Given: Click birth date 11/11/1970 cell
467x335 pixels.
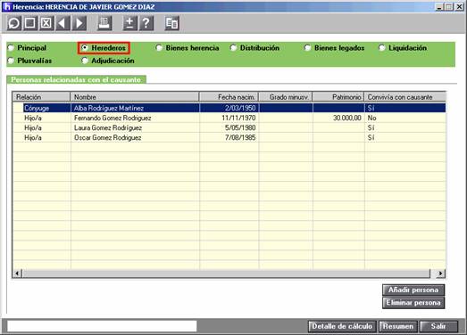Looking at the screenshot, I should (x=229, y=118).
